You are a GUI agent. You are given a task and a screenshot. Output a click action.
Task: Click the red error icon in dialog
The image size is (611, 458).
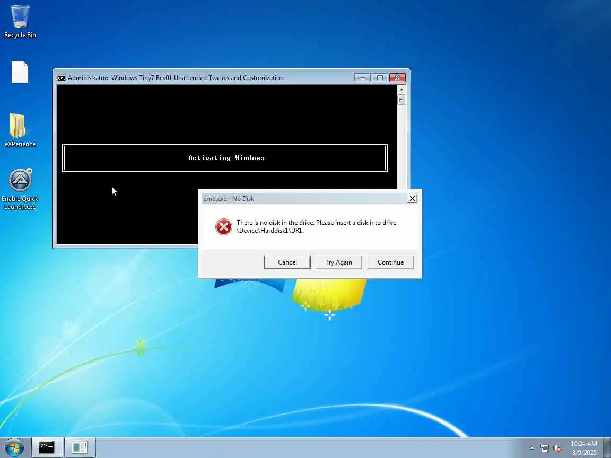point(224,227)
